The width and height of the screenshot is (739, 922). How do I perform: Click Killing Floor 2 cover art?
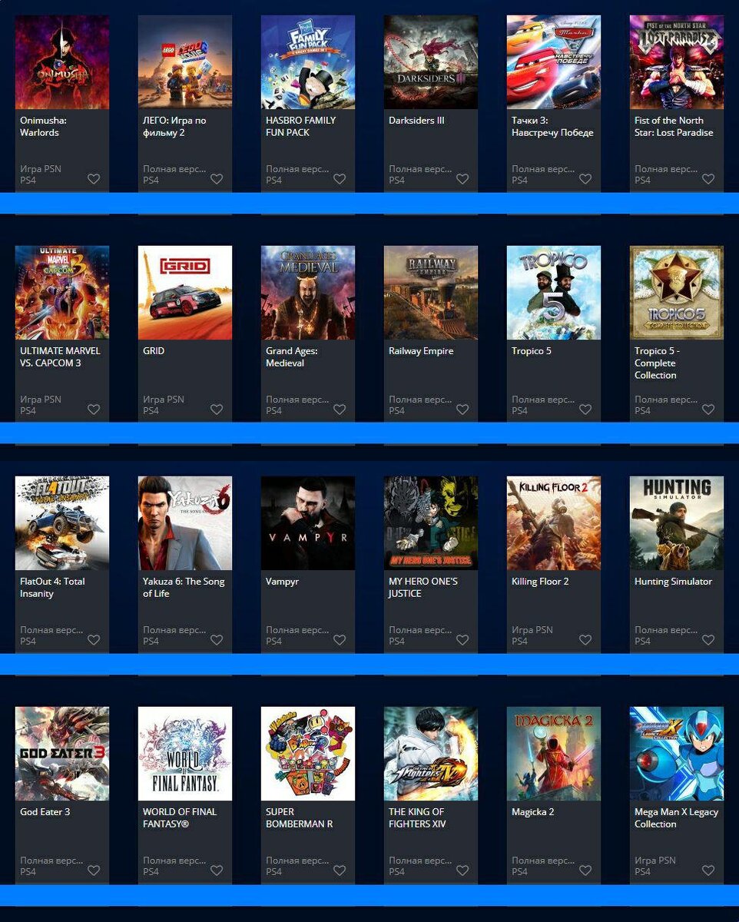(554, 523)
